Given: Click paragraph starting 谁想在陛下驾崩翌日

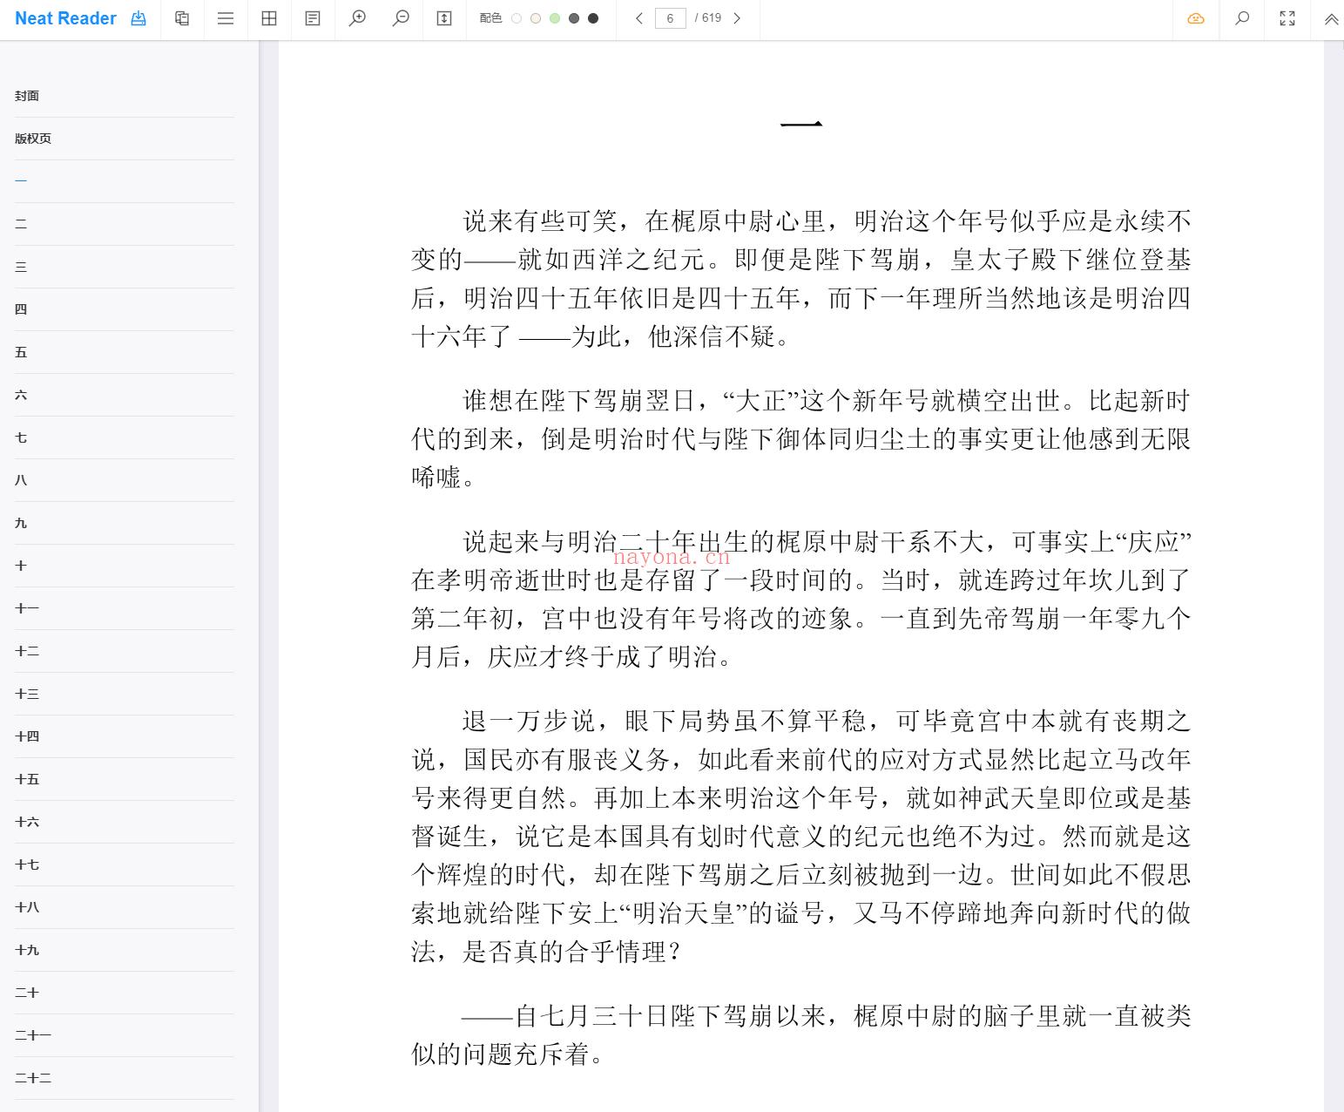Looking at the screenshot, I should [x=801, y=438].
